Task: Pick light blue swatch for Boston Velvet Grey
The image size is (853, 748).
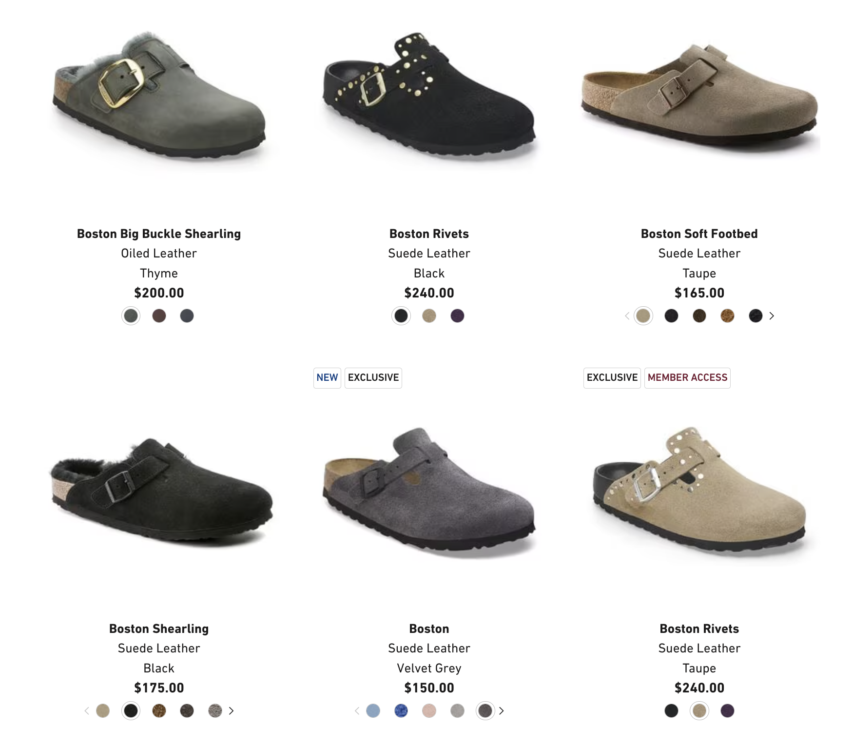Action: [373, 711]
